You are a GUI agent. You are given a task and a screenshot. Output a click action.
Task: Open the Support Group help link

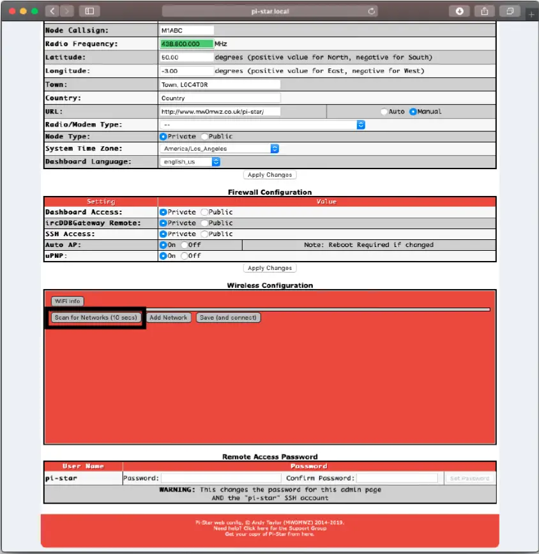tap(269, 528)
